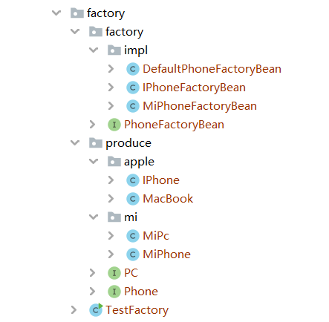The width and height of the screenshot is (329, 322).
Task: Click the MiPc class icon
Action: click(x=133, y=236)
